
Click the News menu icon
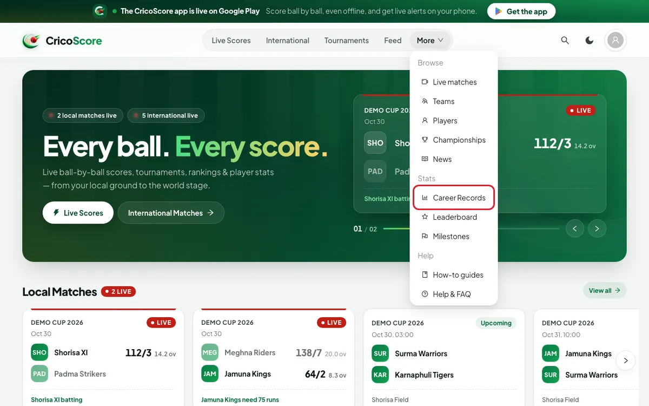(425, 159)
